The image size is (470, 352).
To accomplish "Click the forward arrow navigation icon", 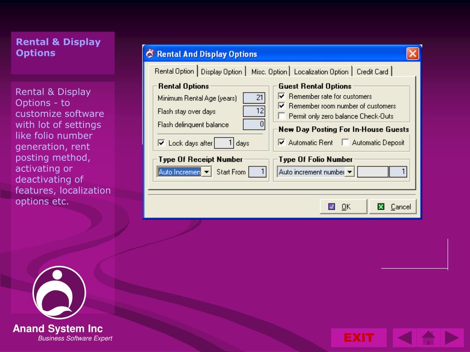I will point(452,338).
